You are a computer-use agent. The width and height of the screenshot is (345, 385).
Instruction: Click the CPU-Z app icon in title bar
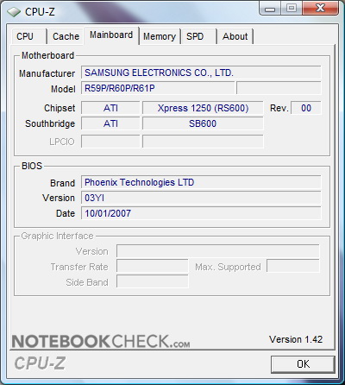(x=14, y=12)
